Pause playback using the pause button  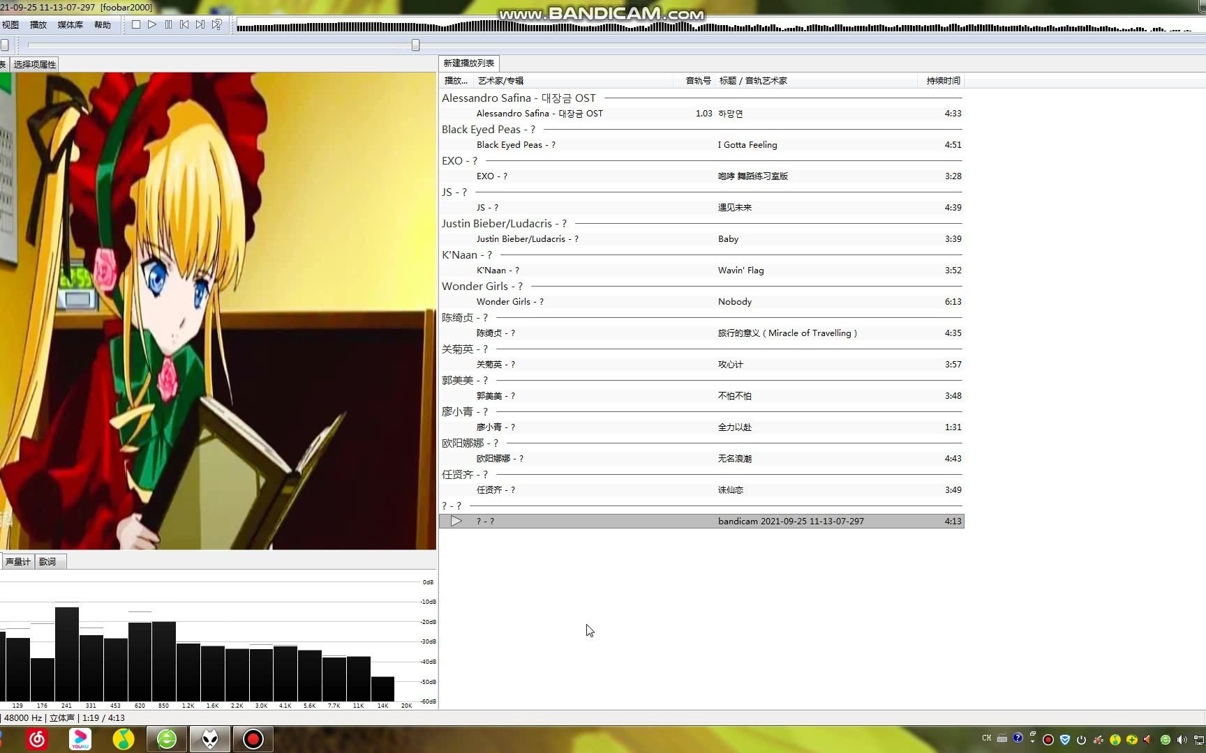click(x=168, y=24)
